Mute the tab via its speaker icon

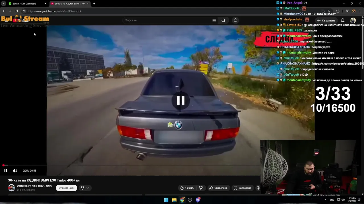click(83, 4)
